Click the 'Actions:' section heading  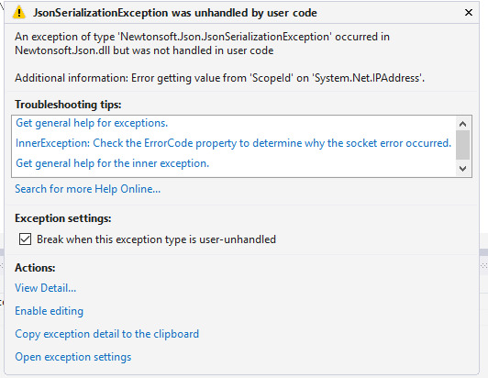[35, 268]
